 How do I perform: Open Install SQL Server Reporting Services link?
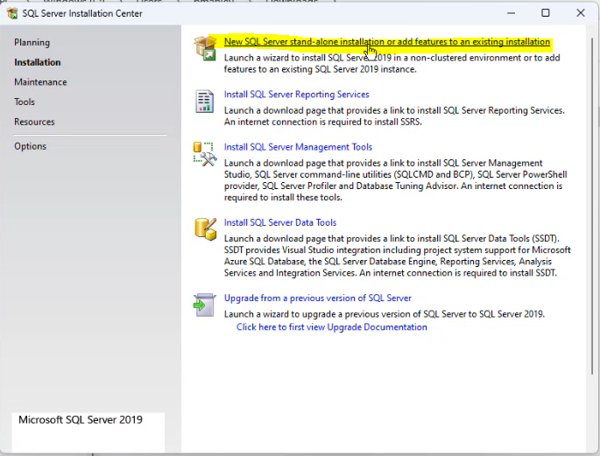click(x=297, y=95)
